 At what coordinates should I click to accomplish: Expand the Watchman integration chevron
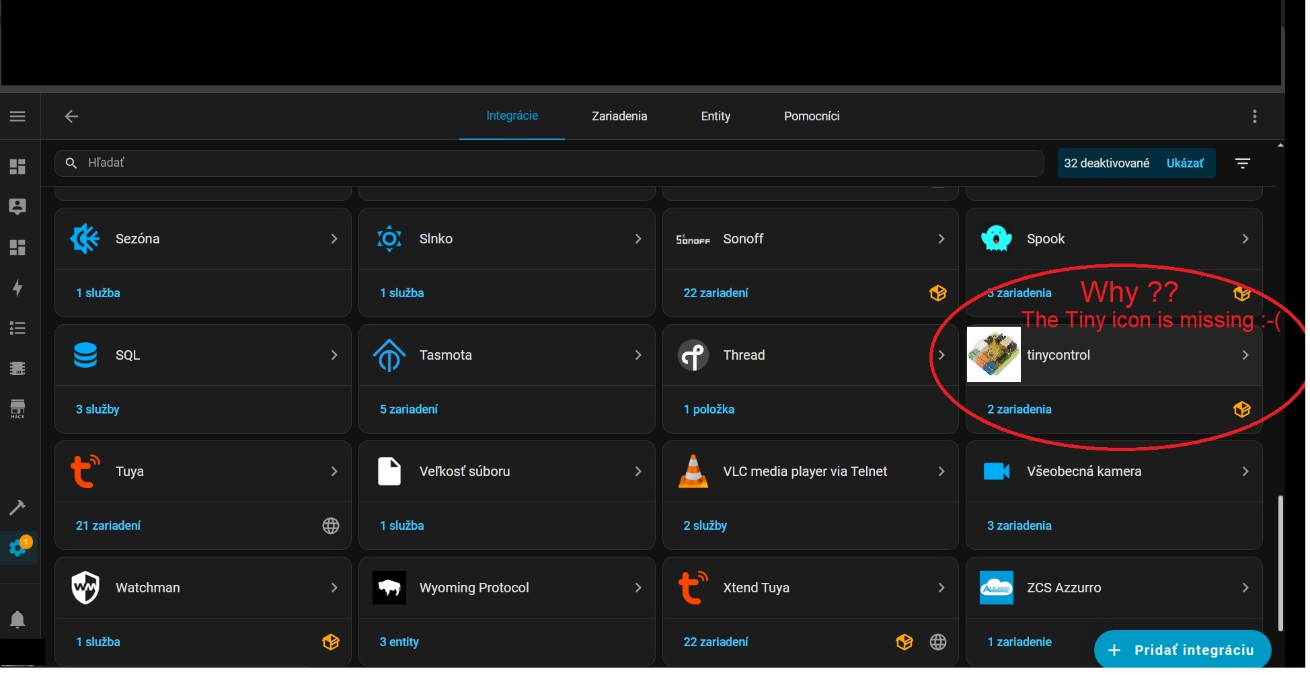(334, 588)
